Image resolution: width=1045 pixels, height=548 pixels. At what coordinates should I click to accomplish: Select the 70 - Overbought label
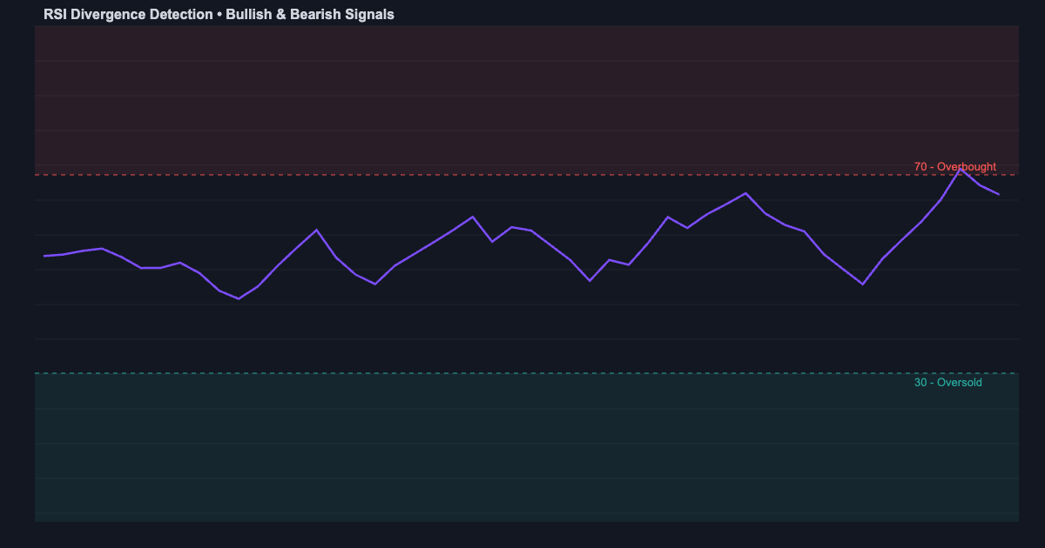pyautogui.click(x=955, y=165)
